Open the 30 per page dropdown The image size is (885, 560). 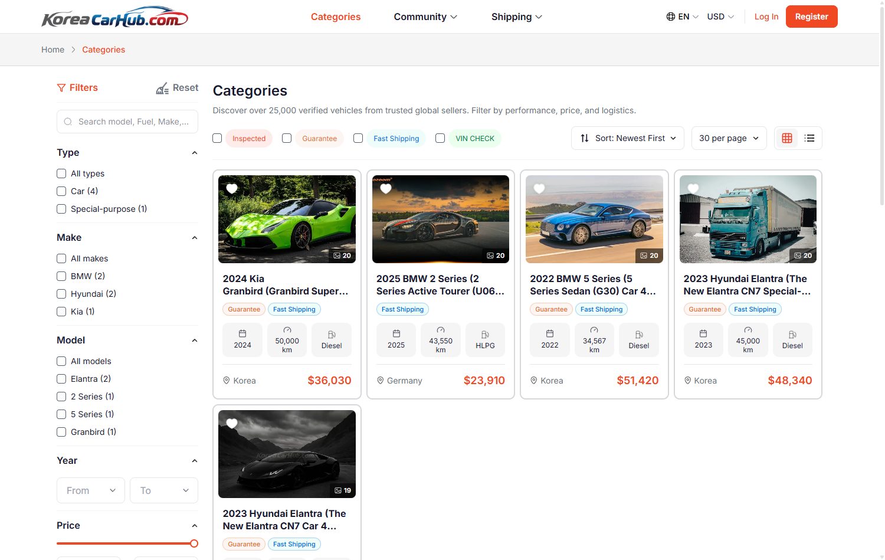click(729, 138)
